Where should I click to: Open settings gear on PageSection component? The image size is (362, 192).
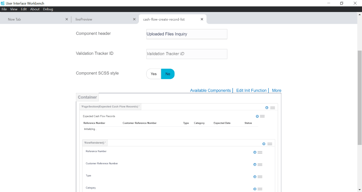267,107
